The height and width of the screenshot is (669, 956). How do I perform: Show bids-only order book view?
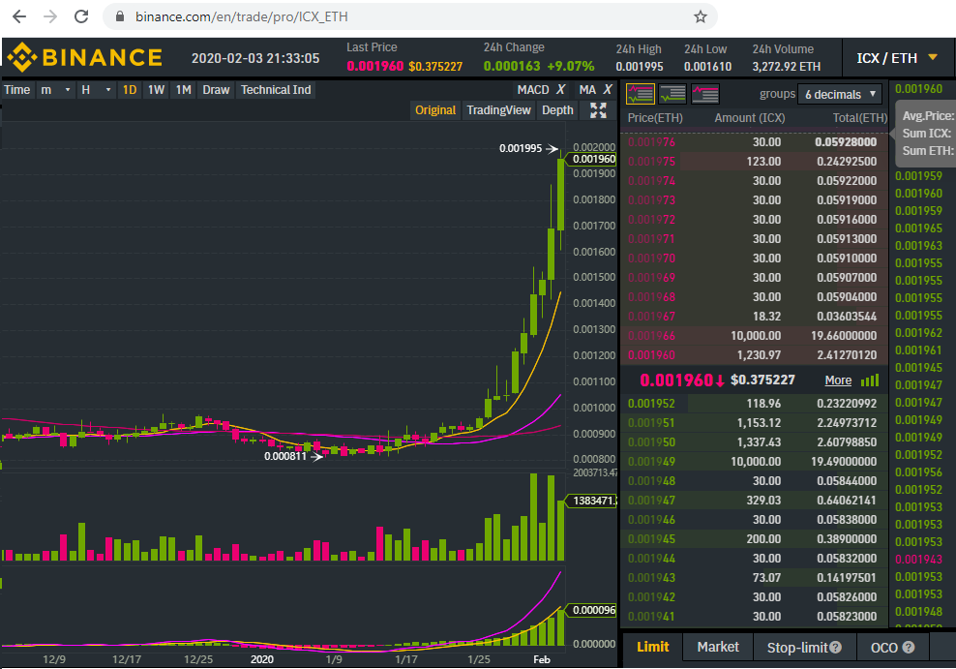pos(672,94)
